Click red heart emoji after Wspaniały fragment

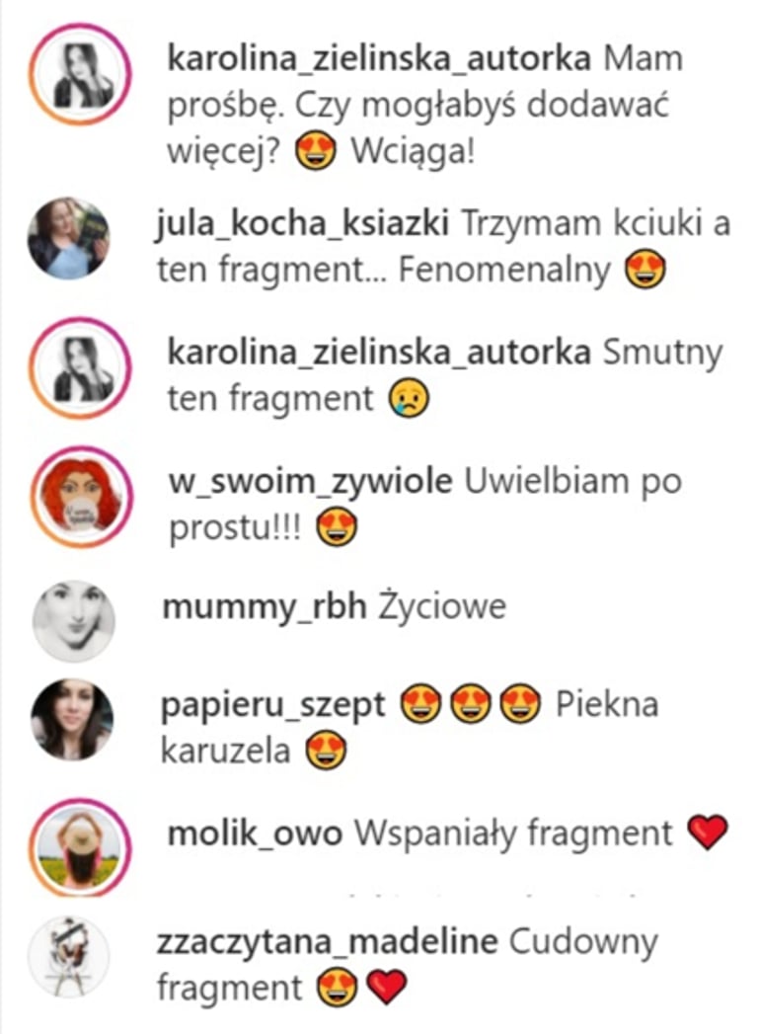click(x=708, y=833)
